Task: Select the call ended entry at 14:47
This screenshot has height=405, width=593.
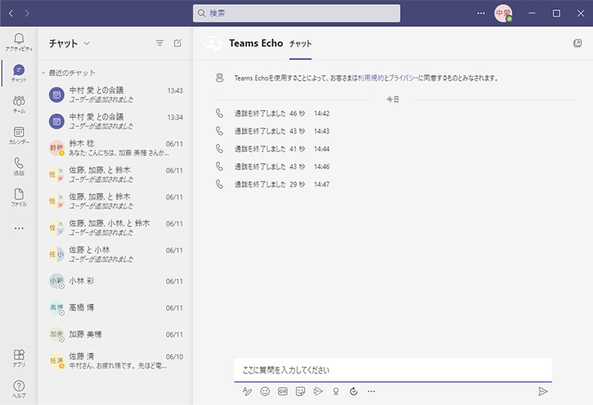Action: (272, 184)
